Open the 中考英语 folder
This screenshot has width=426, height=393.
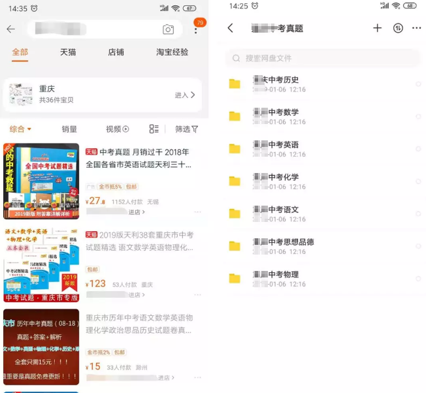click(x=325, y=149)
